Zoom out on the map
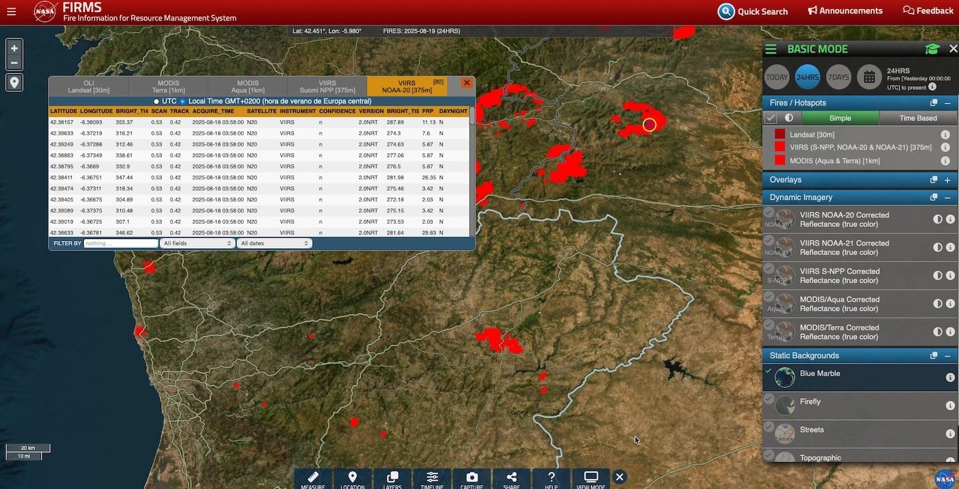 (14, 63)
